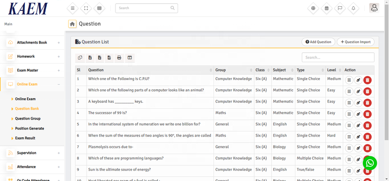Click the copy table toolbar icon
This screenshot has height=181, width=389.
click(80, 58)
